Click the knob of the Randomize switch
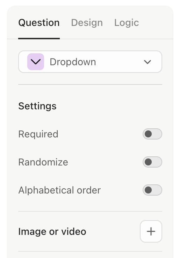This screenshot has height=258, width=179. [148, 162]
